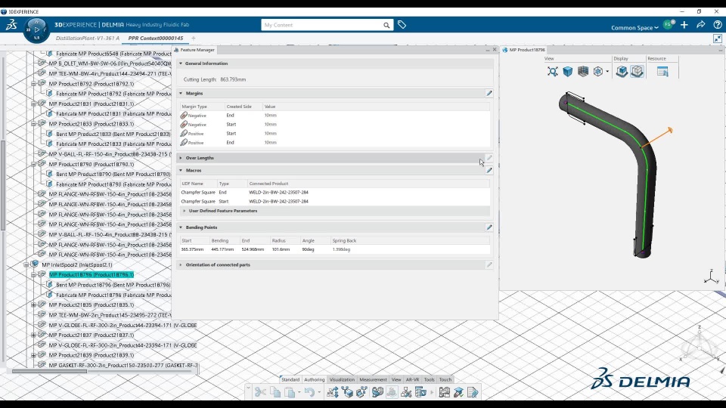Click the Fit All In view icon
This screenshot has height=408, width=726.
(552, 71)
